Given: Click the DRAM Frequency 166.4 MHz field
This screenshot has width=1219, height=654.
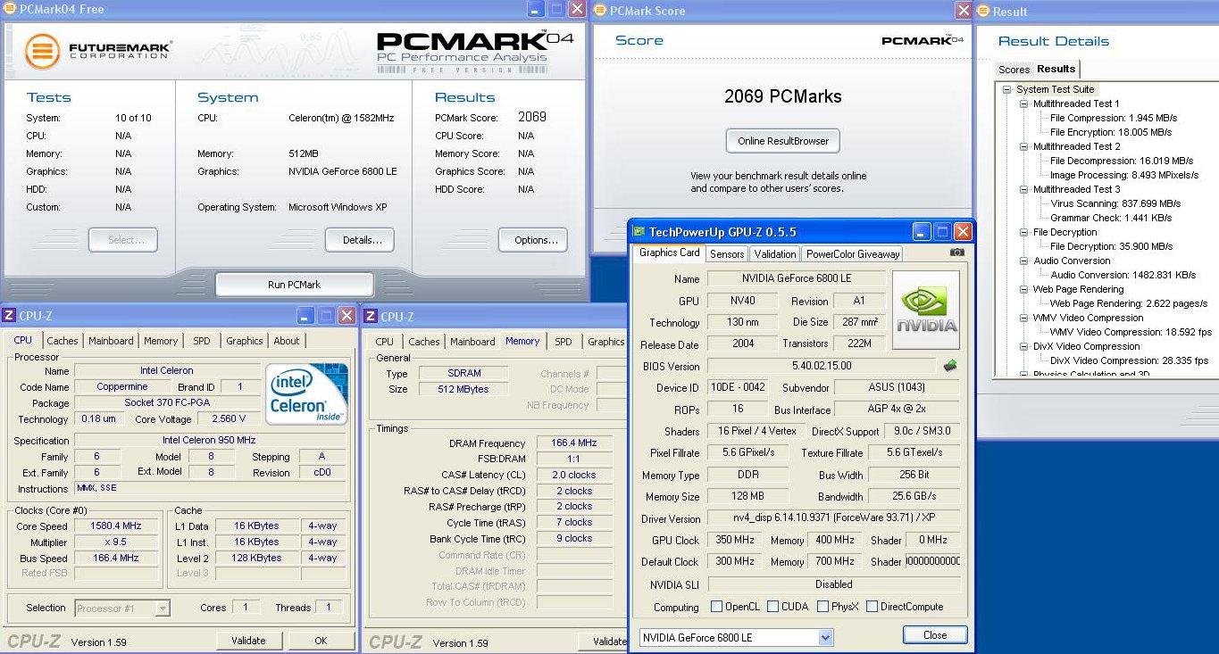Looking at the screenshot, I should (574, 443).
